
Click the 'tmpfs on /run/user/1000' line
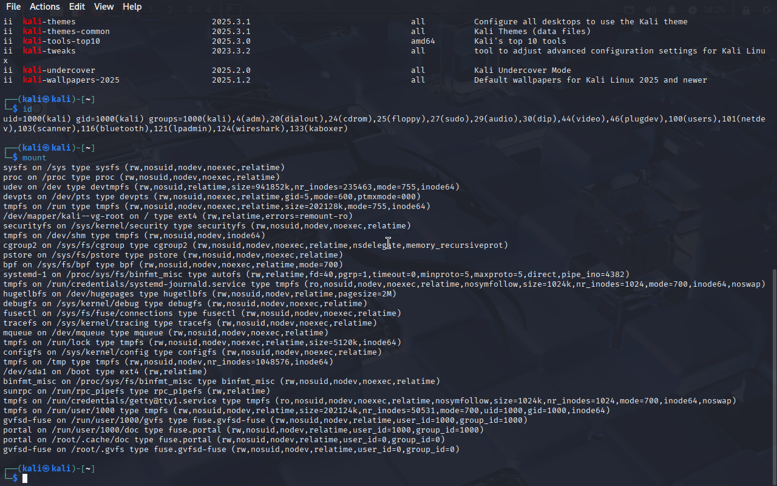[307, 411]
